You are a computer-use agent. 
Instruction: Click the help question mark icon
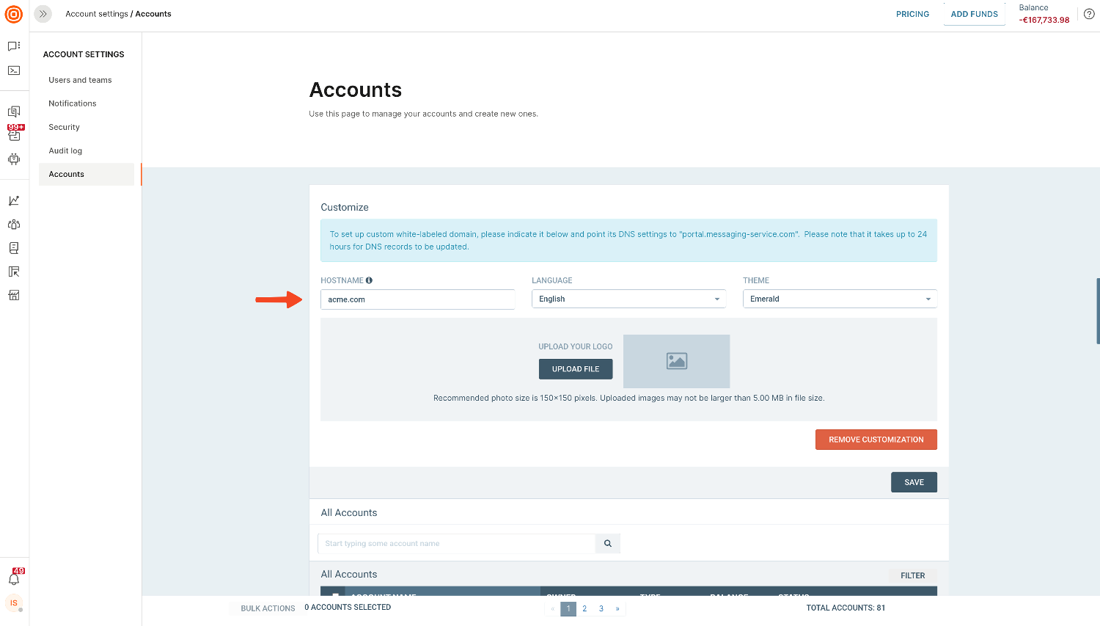pyautogui.click(x=1089, y=14)
